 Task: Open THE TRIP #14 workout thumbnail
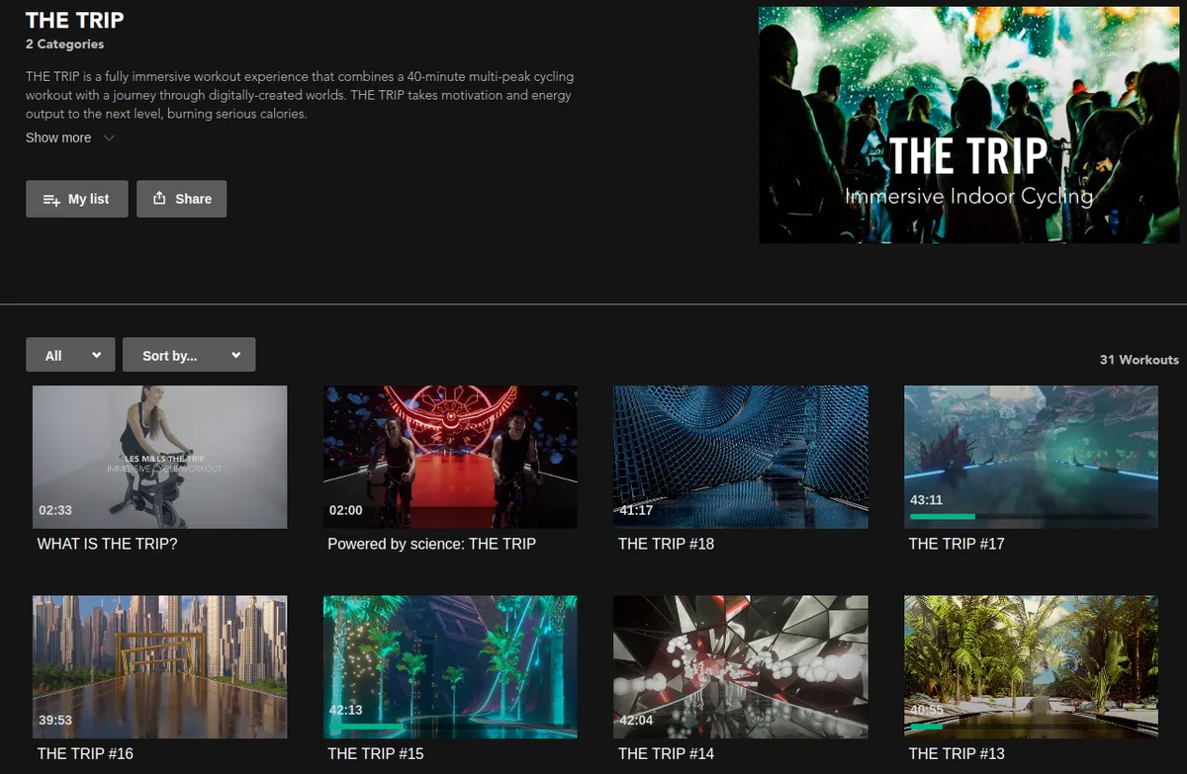[x=740, y=665]
